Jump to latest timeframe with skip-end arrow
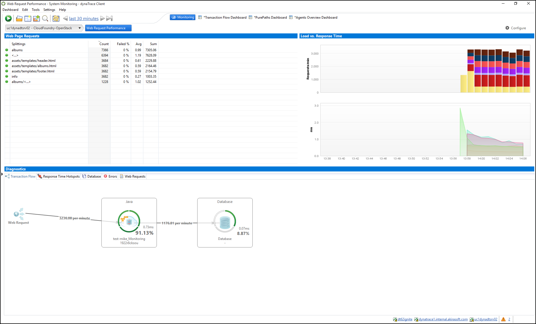 109,18
